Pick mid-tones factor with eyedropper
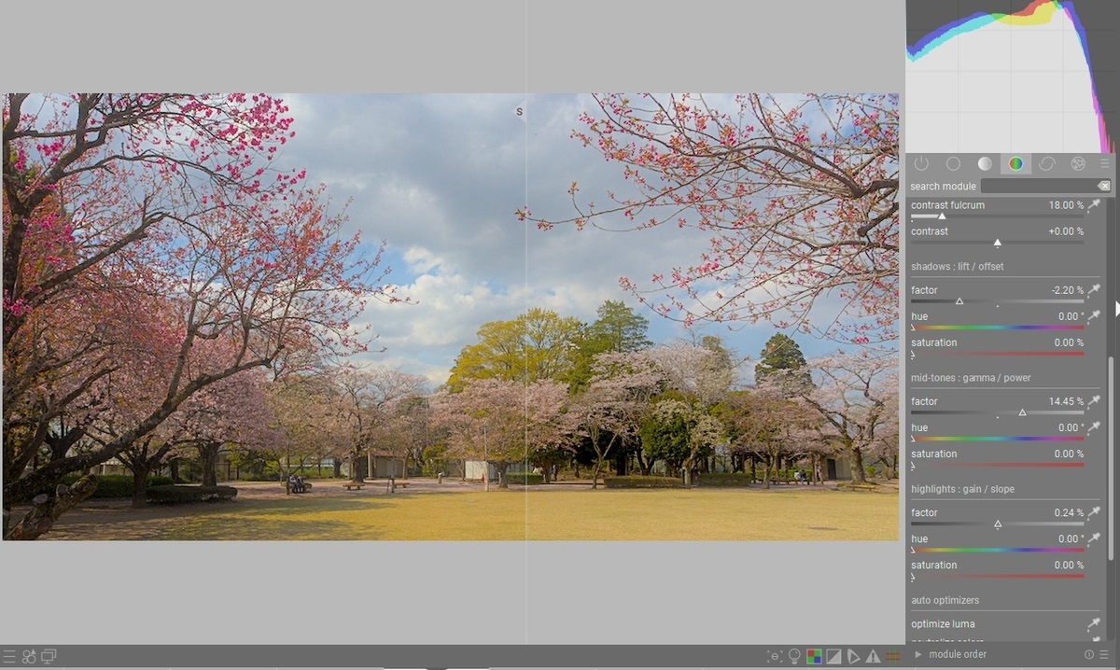 [1094, 401]
